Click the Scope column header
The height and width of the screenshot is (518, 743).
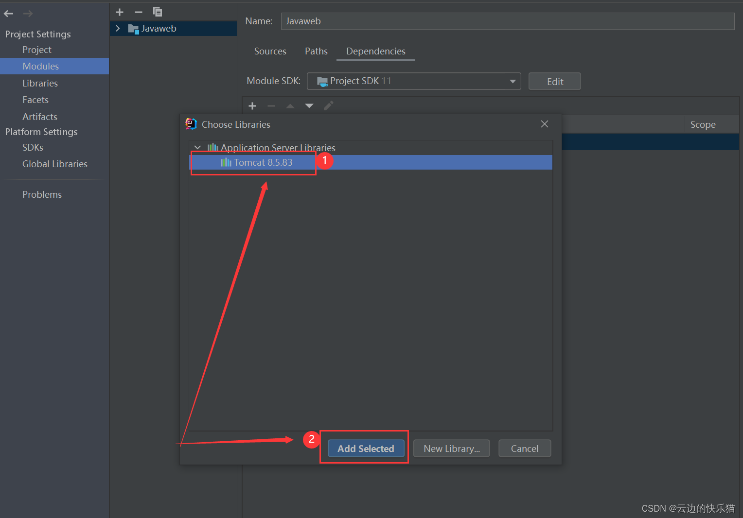click(x=712, y=124)
